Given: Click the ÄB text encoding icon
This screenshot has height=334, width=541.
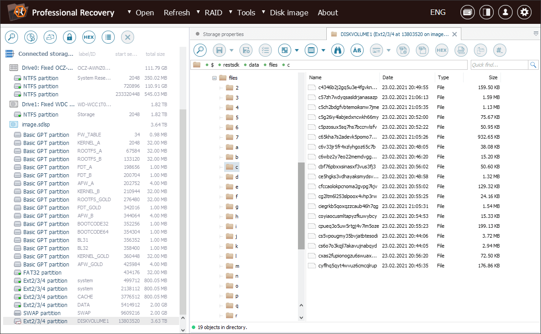Looking at the screenshot, I should [x=357, y=50].
